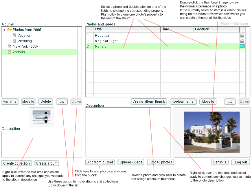Click the Mansion photo preview thumbnail

212,132
